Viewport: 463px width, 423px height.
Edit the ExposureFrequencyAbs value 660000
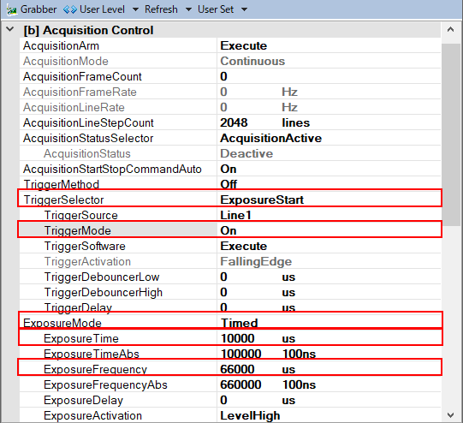point(240,384)
